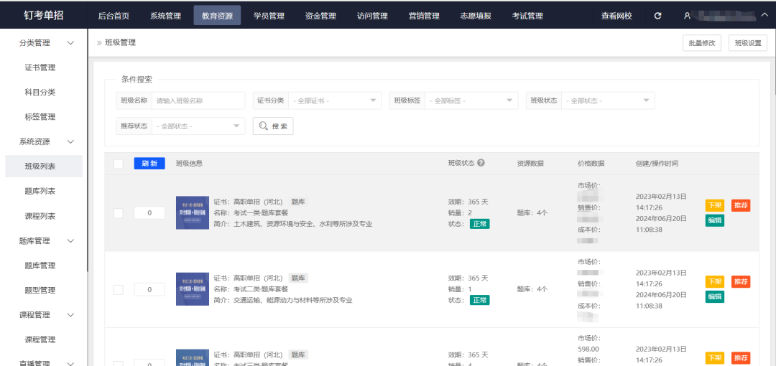
Task: Click the yellow 下架 button on first row
Action: tap(715, 205)
